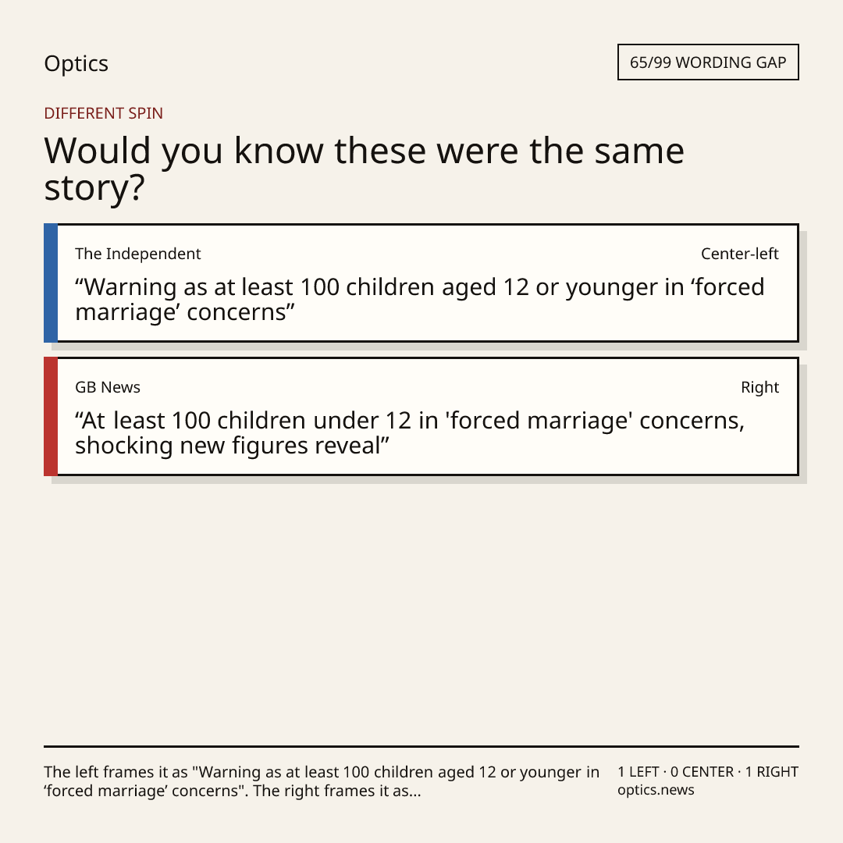Click the blue bar on The Independent card
The width and height of the screenshot is (843, 843).
point(51,283)
